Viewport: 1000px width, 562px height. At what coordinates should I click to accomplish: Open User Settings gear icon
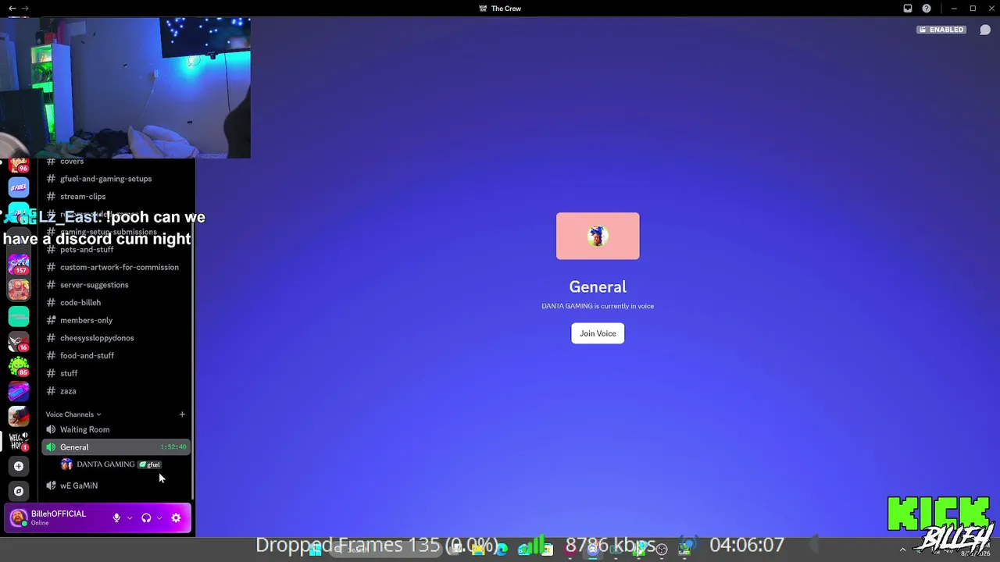[176, 518]
